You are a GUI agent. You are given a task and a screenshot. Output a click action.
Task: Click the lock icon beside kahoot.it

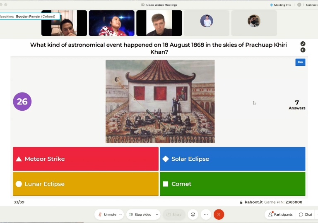(x=241, y=202)
